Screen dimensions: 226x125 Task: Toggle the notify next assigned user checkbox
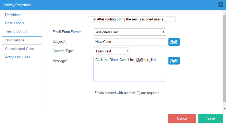click(x=95, y=19)
